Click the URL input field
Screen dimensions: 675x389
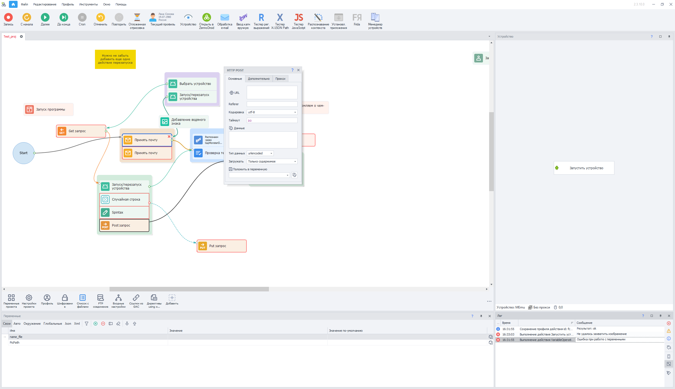[x=272, y=92]
